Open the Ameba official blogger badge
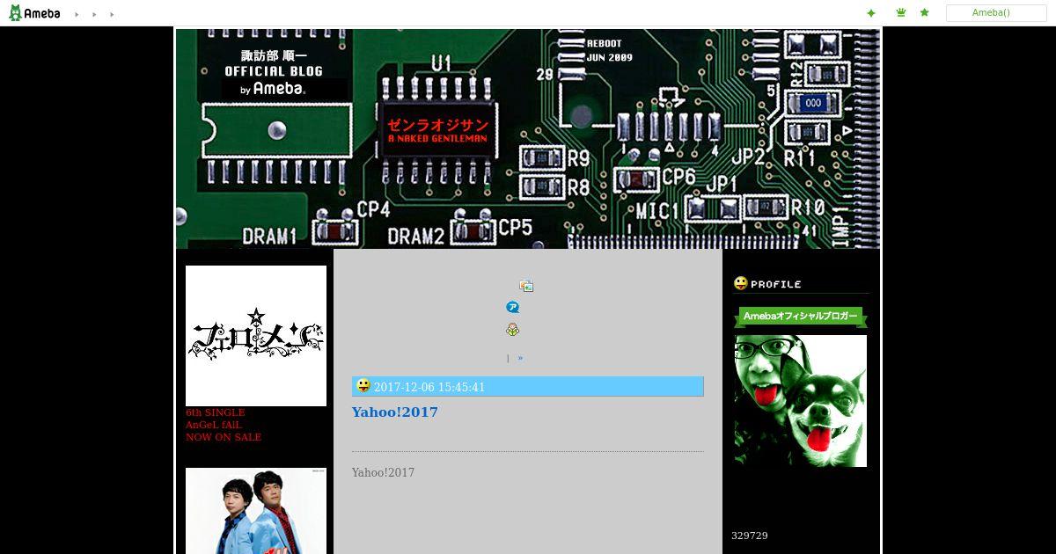This screenshot has height=554, width=1056. point(801,317)
